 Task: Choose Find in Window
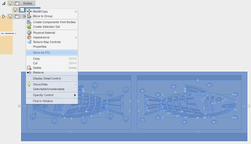pos(52,101)
